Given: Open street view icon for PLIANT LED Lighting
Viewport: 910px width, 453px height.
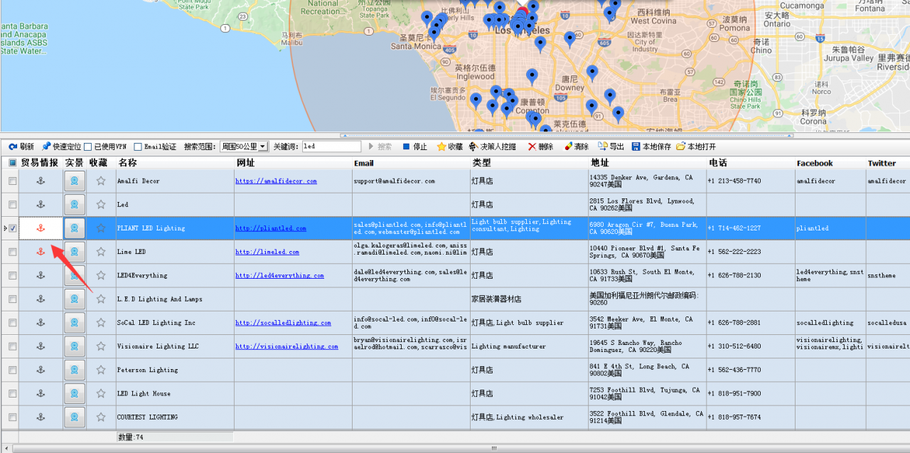Looking at the screenshot, I should [75, 228].
